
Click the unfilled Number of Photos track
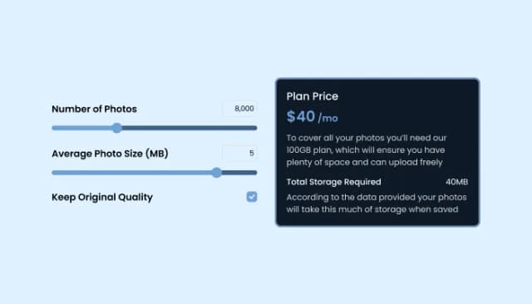(x=190, y=128)
